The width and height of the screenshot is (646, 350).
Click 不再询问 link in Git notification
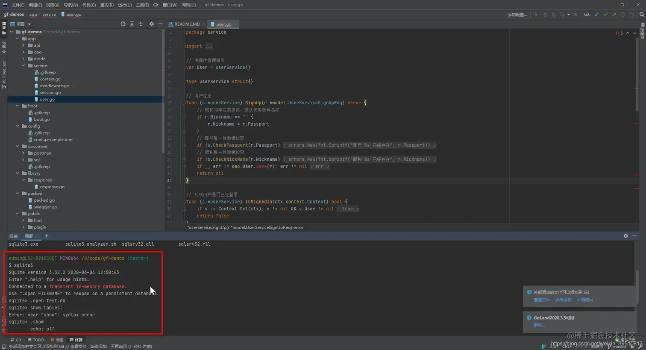pos(585,300)
